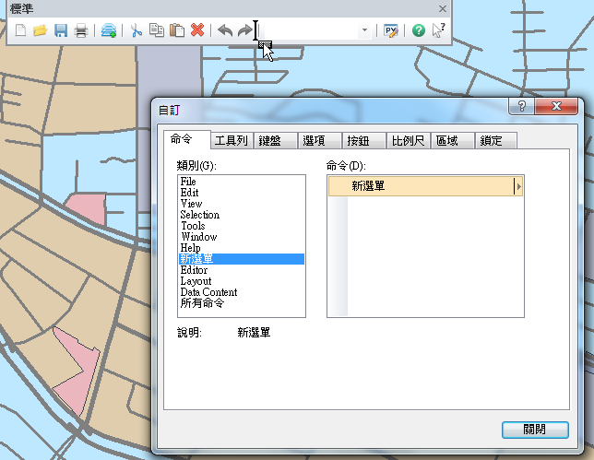
Task: Click the dialog help question mark button
Action: 521,108
